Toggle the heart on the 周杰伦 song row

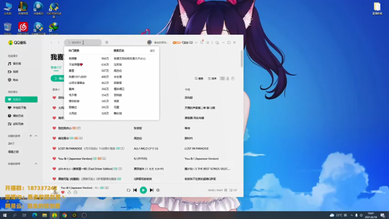pos(54,138)
